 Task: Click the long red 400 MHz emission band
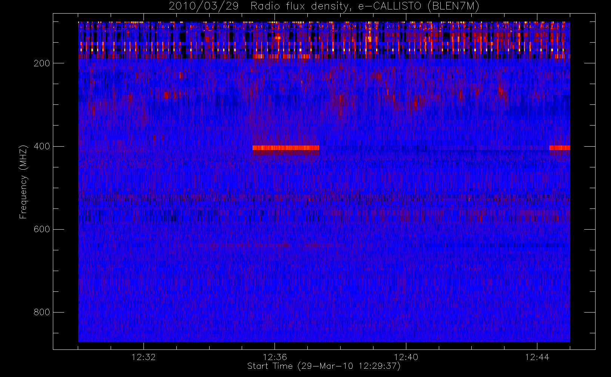click(286, 148)
